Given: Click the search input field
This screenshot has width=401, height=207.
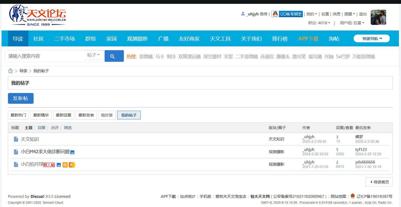Looking at the screenshot, I should click(45, 56).
